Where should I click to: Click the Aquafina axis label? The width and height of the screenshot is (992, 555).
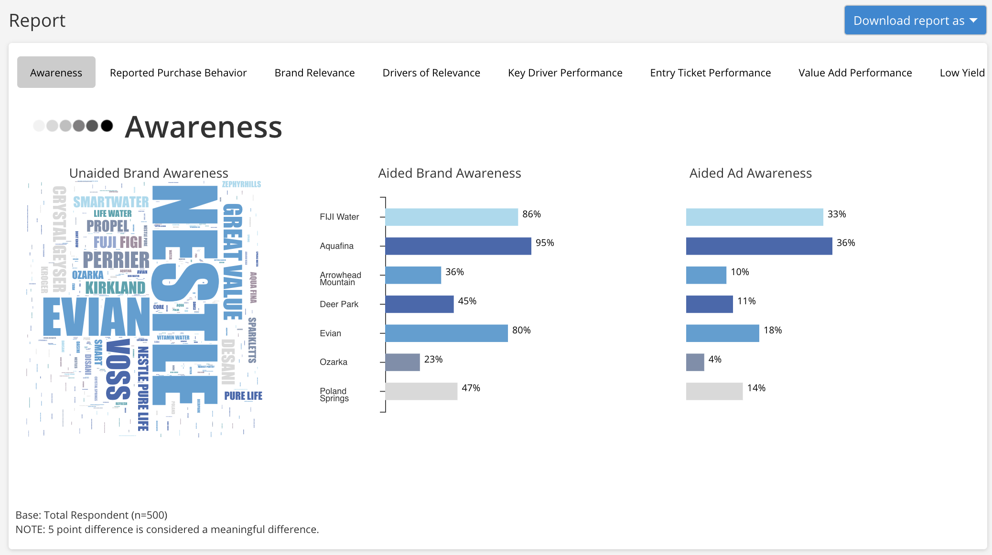click(x=336, y=246)
